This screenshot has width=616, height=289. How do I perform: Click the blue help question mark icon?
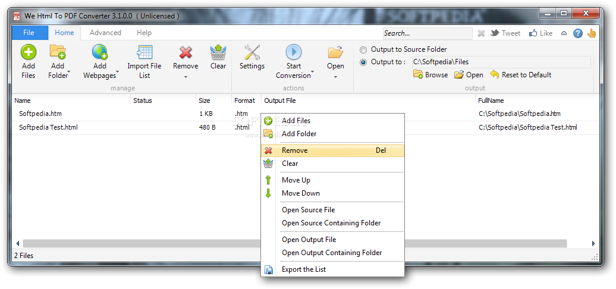click(x=577, y=33)
